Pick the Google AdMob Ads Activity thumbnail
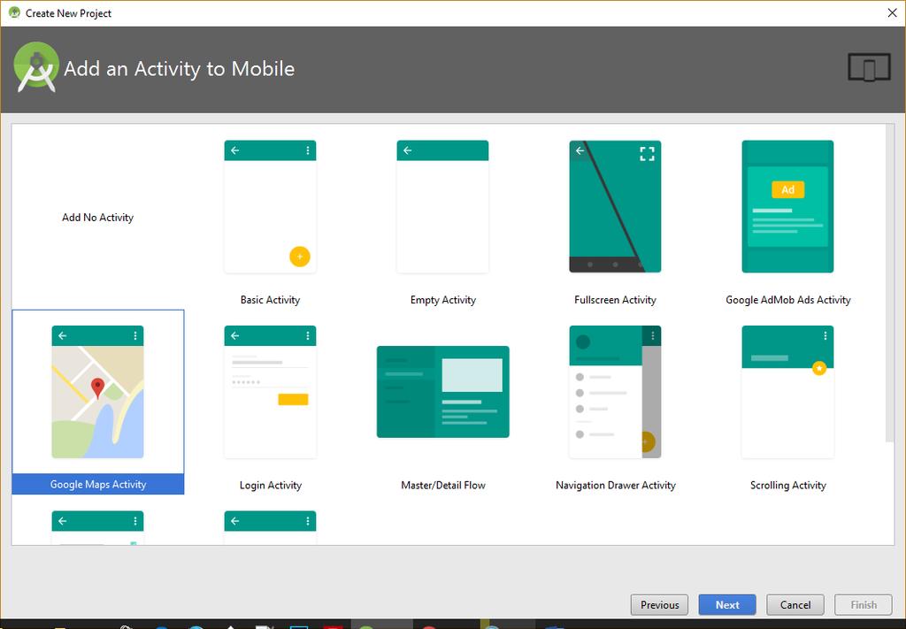 coord(787,206)
